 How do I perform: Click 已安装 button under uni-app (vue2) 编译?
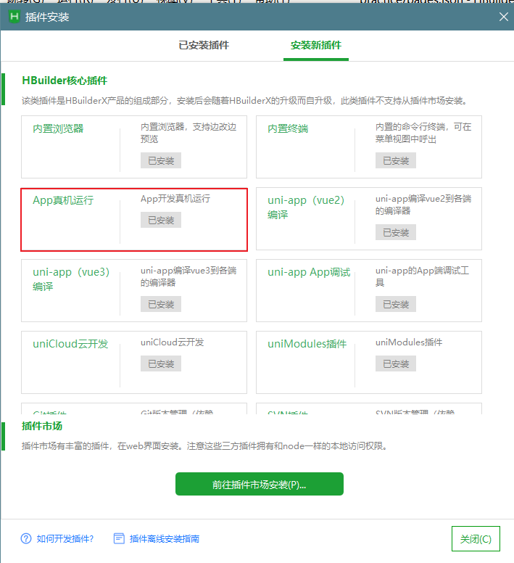pyautogui.click(x=396, y=232)
